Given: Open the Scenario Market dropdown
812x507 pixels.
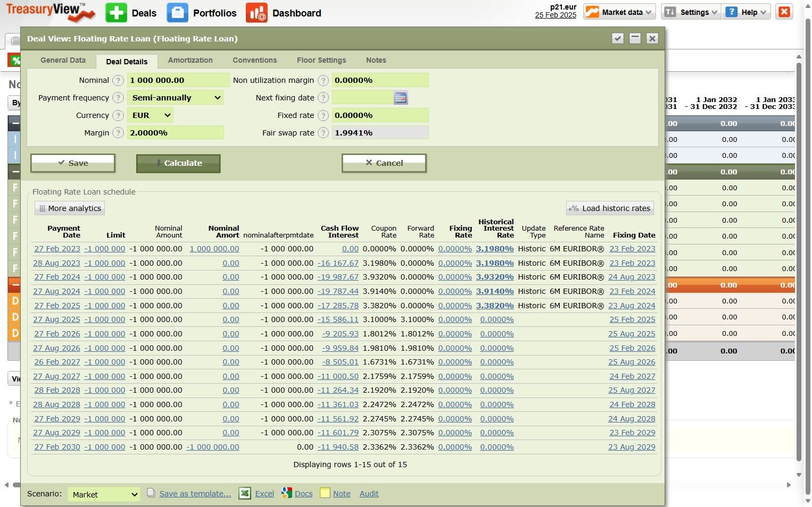Looking at the screenshot, I should [x=104, y=494].
